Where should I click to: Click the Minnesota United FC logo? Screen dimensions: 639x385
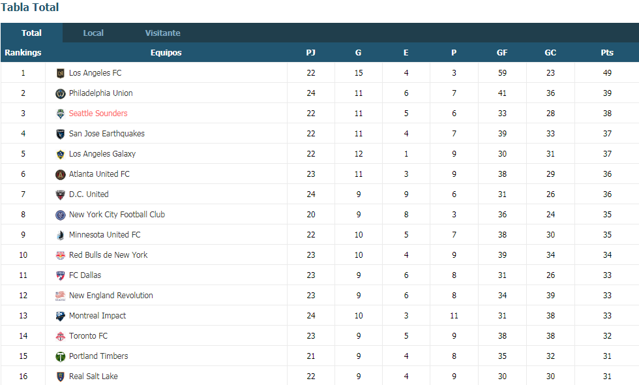coord(60,236)
